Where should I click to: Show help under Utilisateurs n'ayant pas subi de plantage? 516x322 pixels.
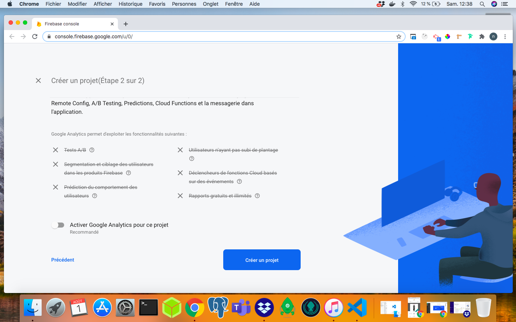tap(192, 158)
